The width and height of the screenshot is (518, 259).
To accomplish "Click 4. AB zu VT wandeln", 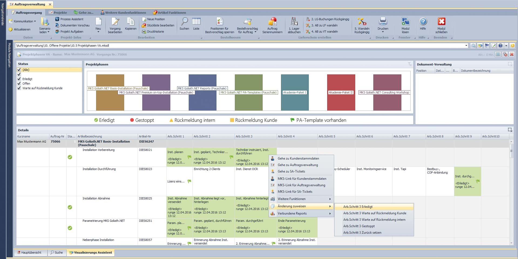I will point(322,32).
